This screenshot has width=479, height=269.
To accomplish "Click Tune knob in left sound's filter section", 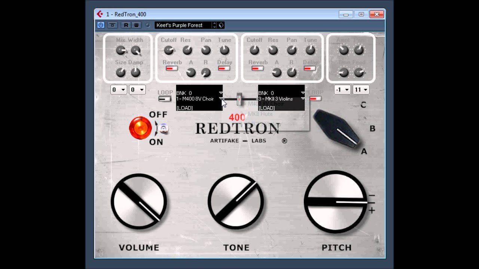I will pyautogui.click(x=224, y=50).
